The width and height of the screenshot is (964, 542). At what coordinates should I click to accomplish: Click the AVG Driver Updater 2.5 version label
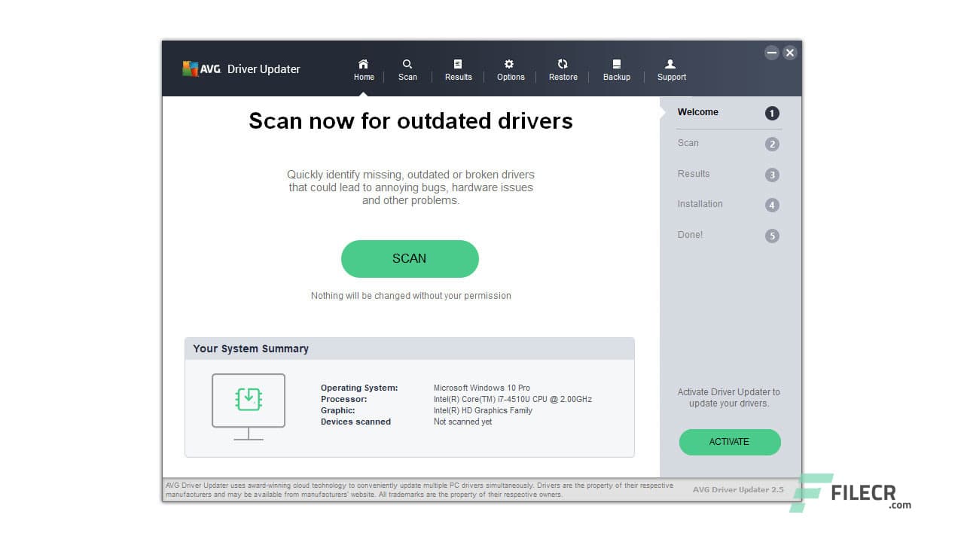click(737, 489)
